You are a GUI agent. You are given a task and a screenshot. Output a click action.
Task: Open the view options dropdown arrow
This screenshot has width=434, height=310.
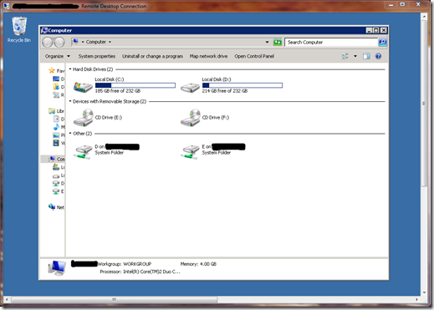point(355,56)
